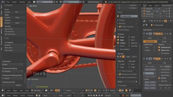Click the limit selection to visible icon

(x=95, y=91)
